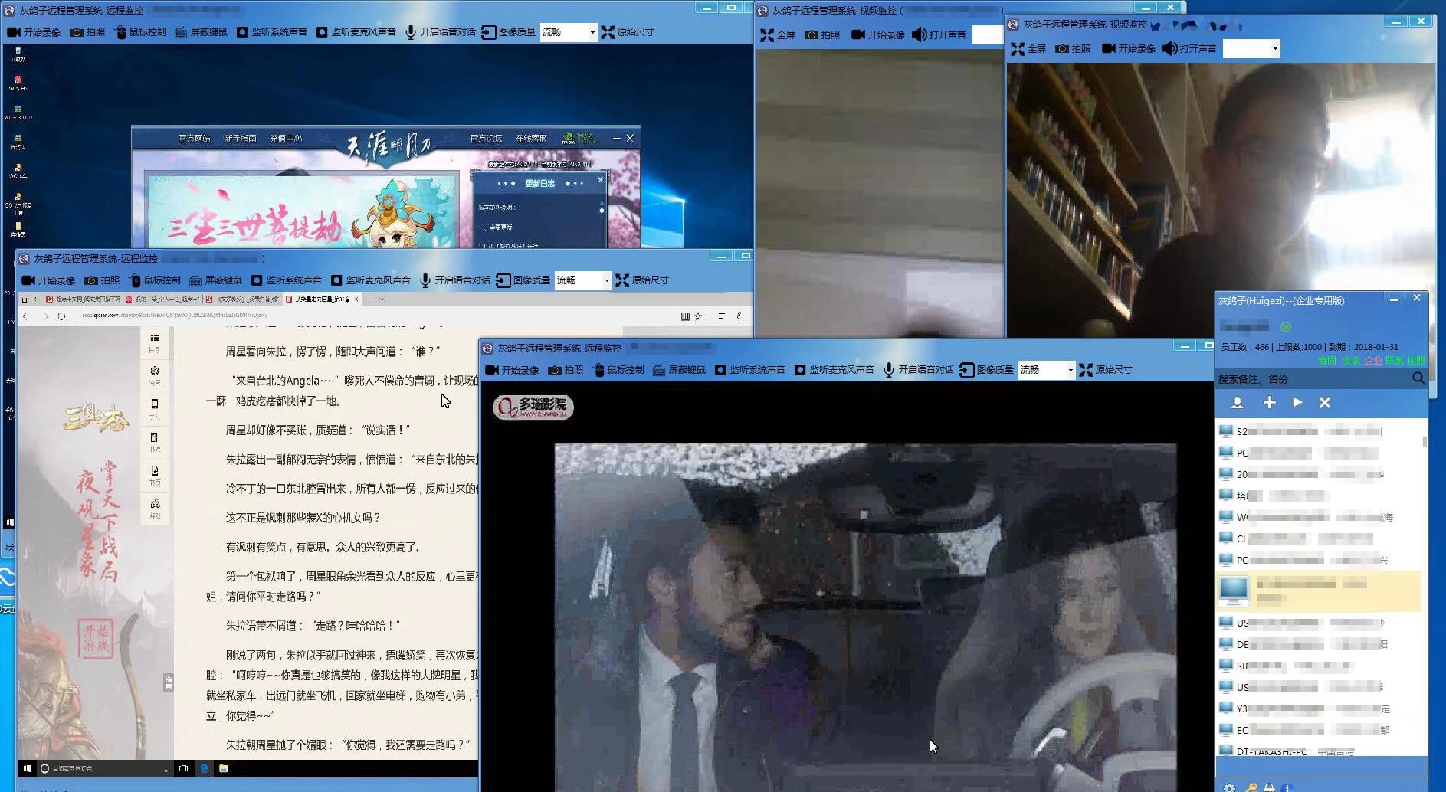
Task: Click the browser back arrow in novel window
Action: 25,316
